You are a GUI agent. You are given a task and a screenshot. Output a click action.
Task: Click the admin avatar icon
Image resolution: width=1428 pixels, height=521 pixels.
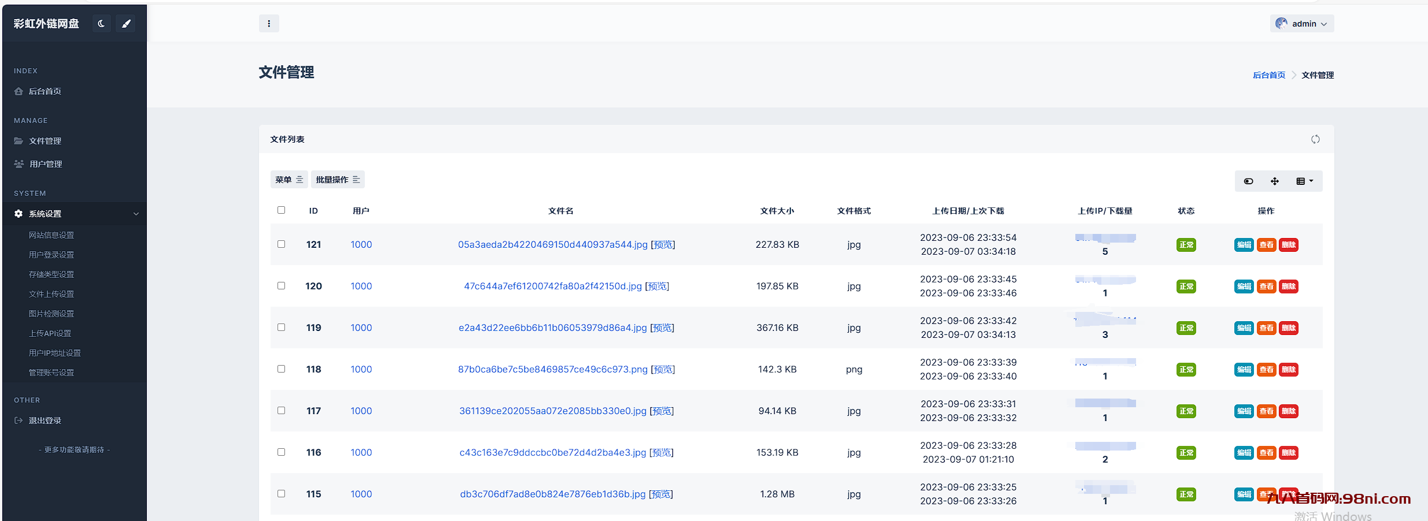coord(1281,24)
